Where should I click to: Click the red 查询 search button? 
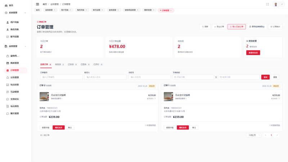coord(265,77)
